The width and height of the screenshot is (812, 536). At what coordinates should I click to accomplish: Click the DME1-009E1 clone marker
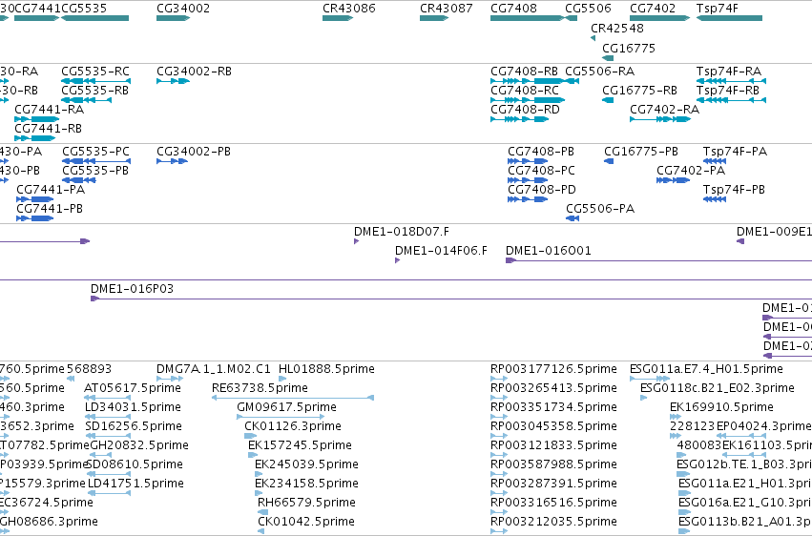(x=740, y=241)
